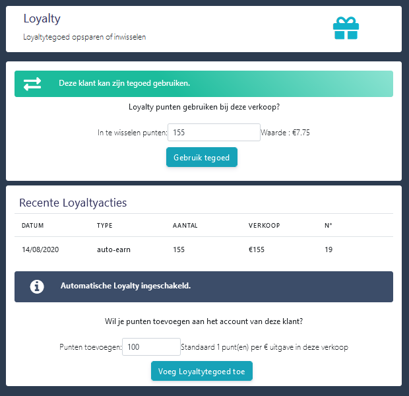Click the AANTAL column header
The width and height of the screenshot is (409, 396).
coord(185,226)
